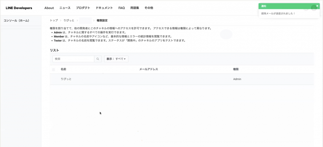Open the About page link

coord(49,8)
